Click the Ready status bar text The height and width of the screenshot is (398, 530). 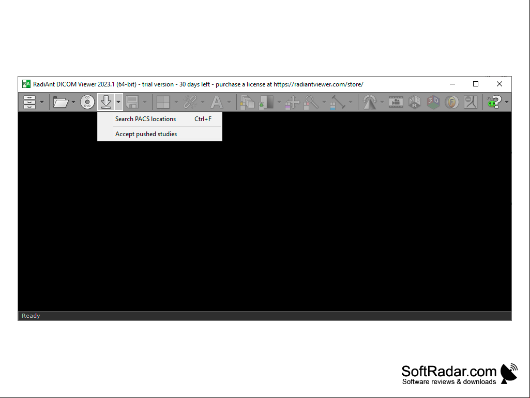(x=31, y=316)
